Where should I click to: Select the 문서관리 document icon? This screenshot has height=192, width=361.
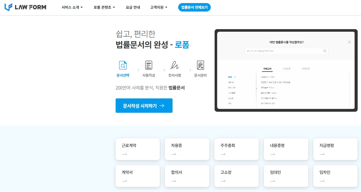pos(200,65)
